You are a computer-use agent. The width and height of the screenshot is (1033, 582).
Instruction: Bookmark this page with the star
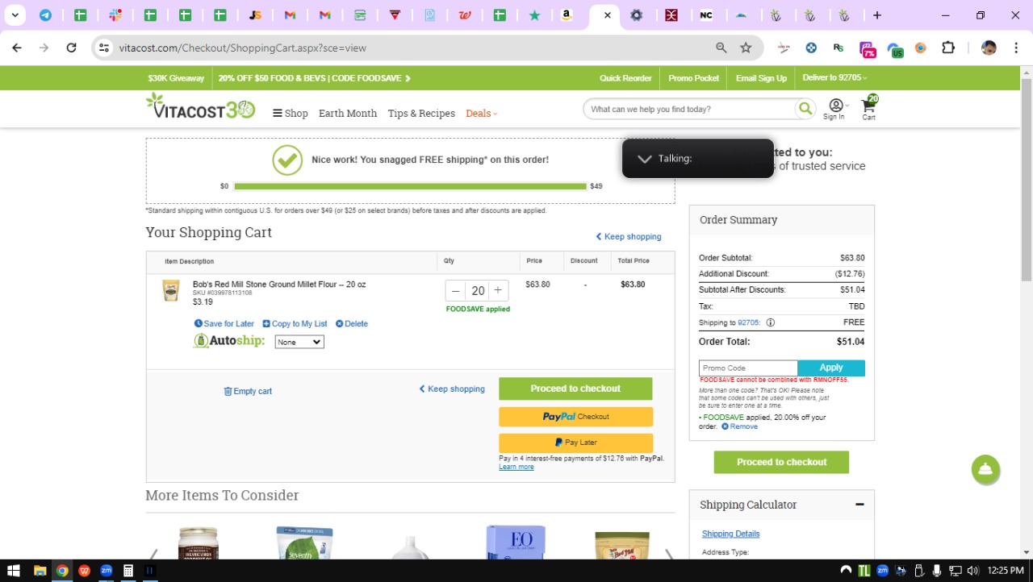pos(746,48)
